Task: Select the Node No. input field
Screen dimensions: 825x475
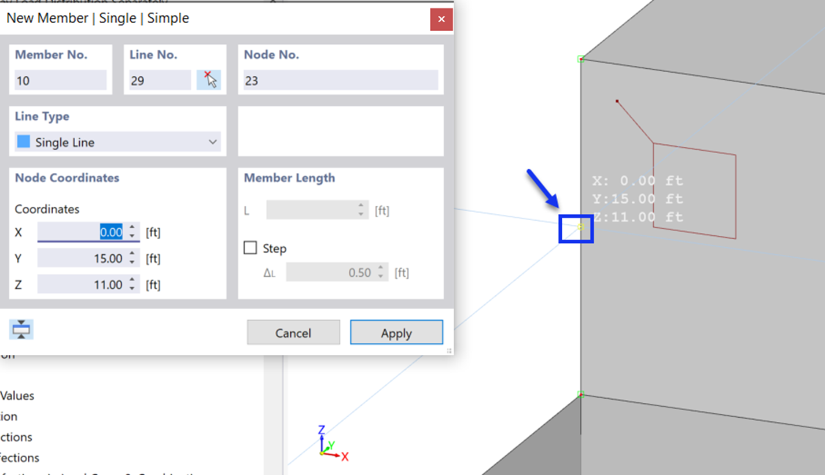Action: point(340,80)
